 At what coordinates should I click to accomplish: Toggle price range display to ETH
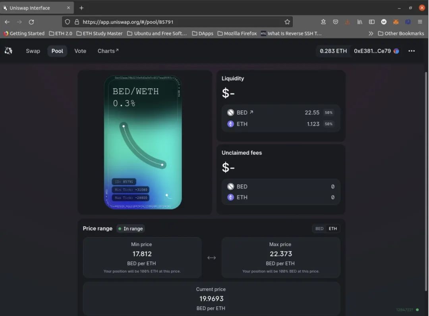(x=333, y=229)
